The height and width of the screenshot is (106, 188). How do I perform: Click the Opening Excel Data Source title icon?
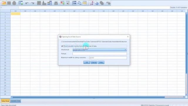pyautogui.click(x=60, y=37)
